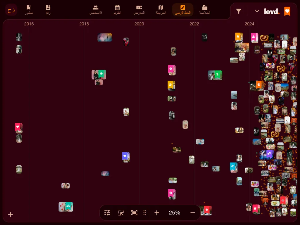Screen dimensions: 300x225
Task: Click the 2024 year label
Action: click(x=249, y=24)
